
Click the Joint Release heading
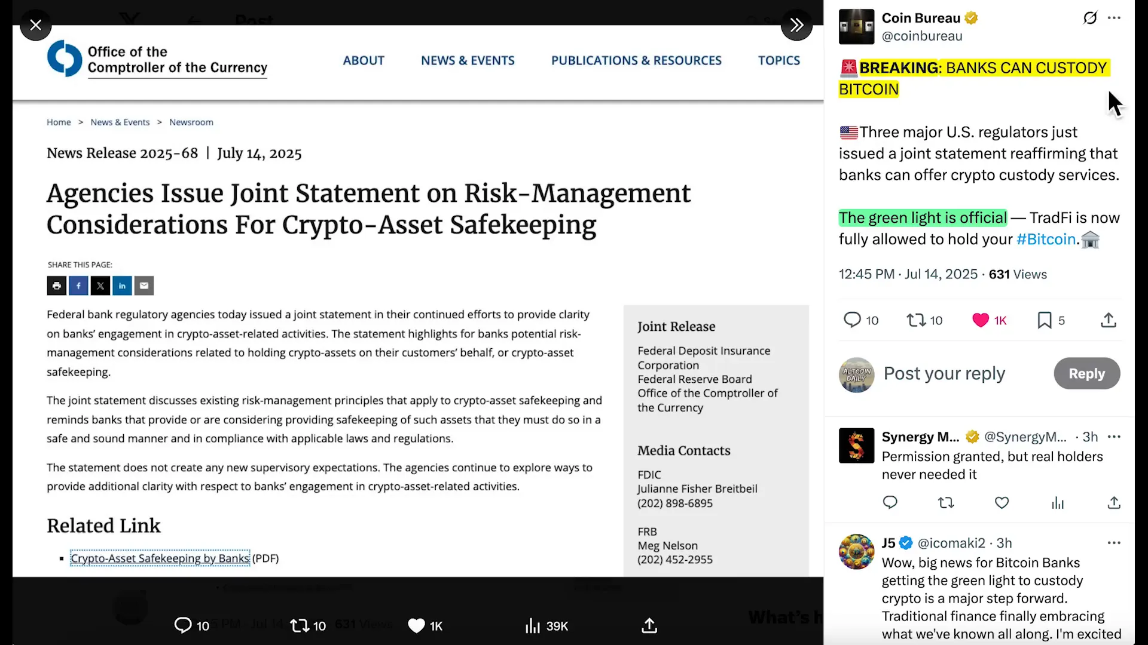coord(676,327)
